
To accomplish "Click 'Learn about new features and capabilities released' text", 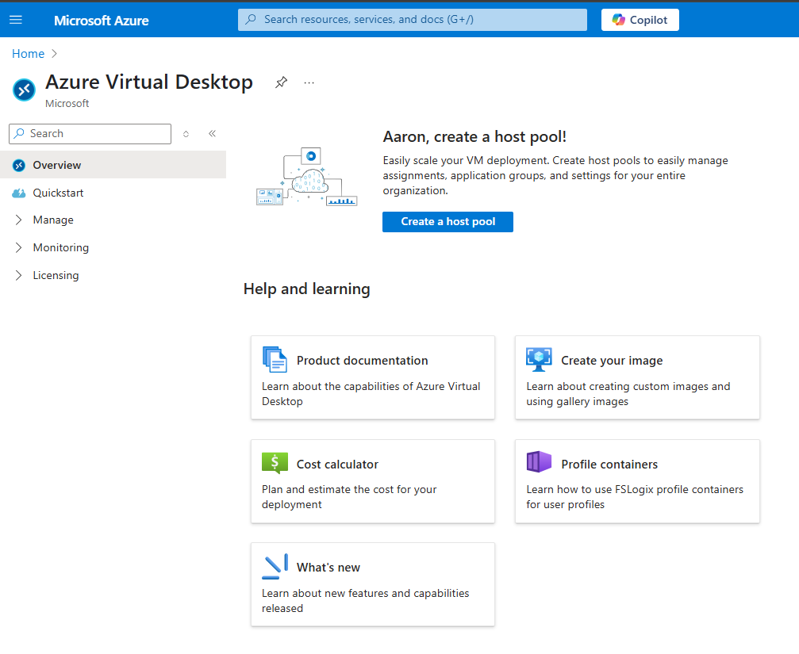I will pyautogui.click(x=365, y=601).
